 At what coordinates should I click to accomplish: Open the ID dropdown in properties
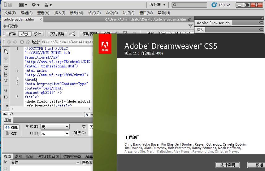55,134
